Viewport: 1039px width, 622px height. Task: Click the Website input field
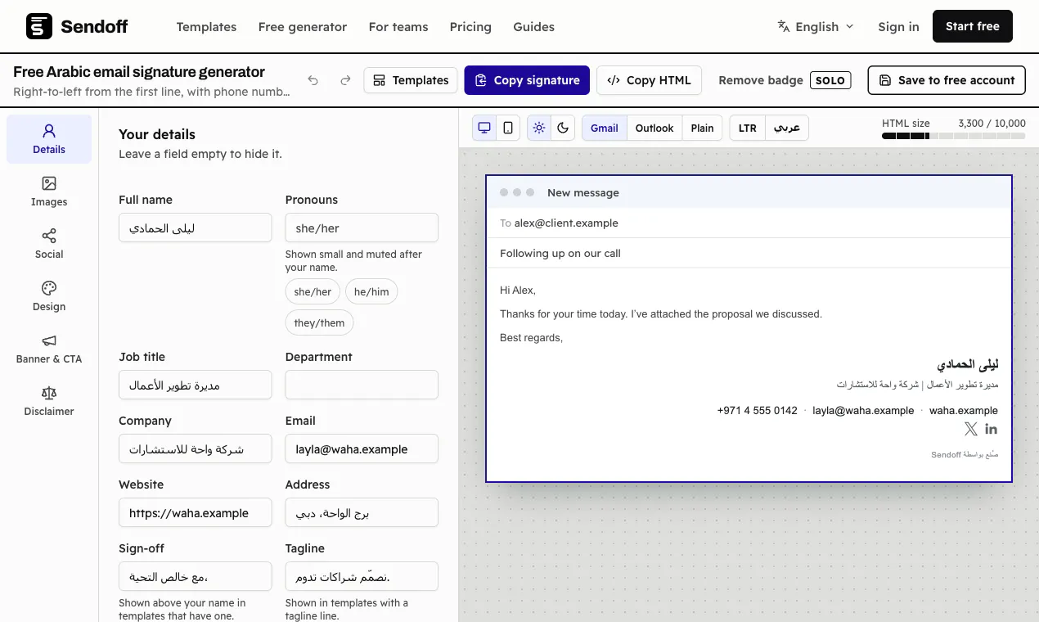(x=195, y=513)
